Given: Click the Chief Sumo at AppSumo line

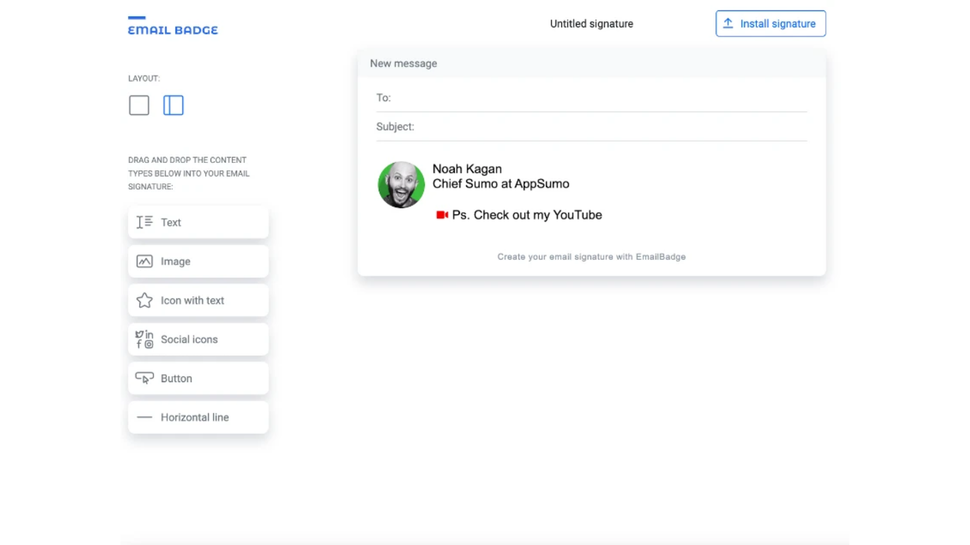Looking at the screenshot, I should pos(501,184).
